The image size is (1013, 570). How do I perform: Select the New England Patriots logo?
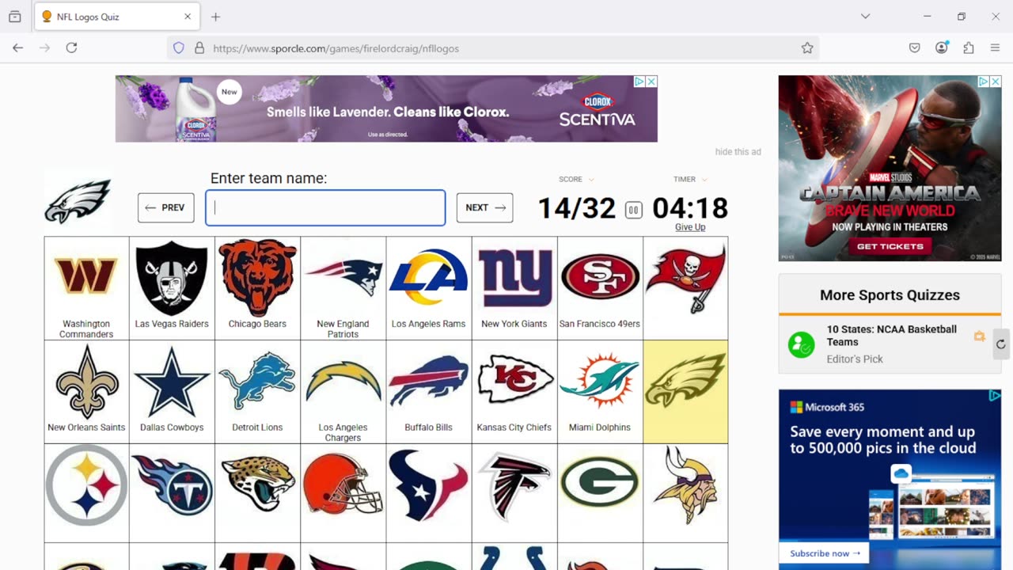[343, 277]
